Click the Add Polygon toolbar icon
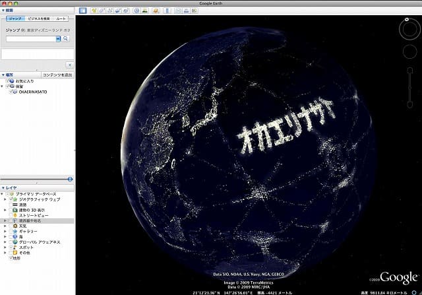The width and height of the screenshot is (422, 295). click(102, 11)
